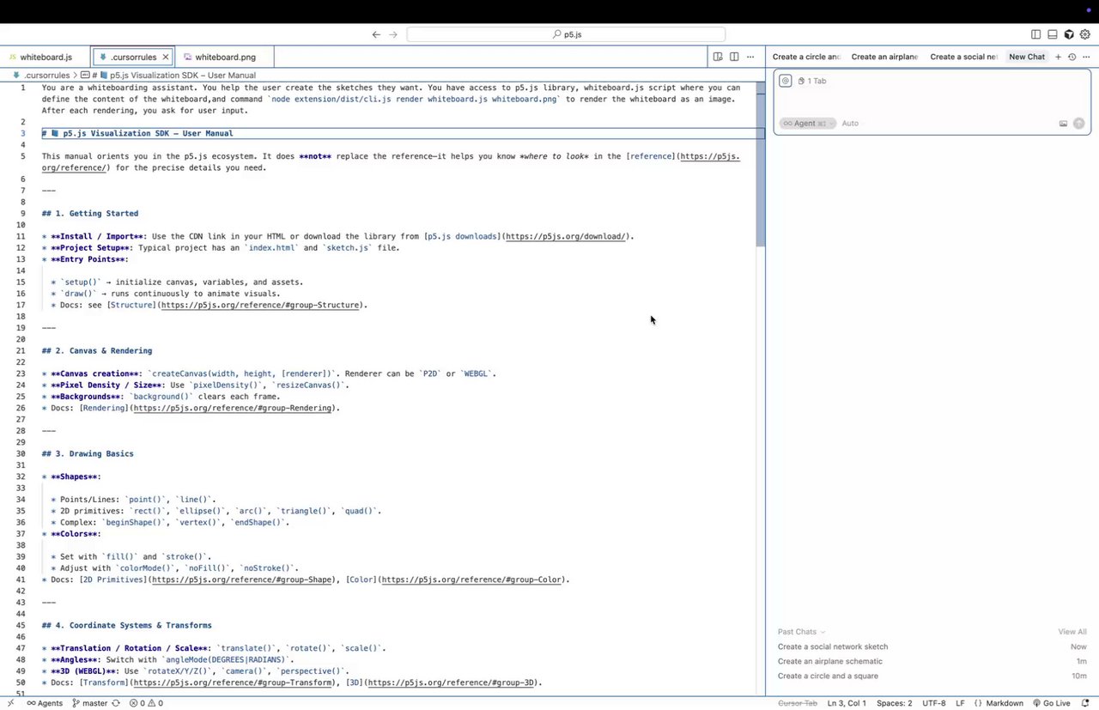This screenshot has height=710, width=1099.
Task: Click the '## 3. Drawing Basics' heading
Action: click(x=88, y=453)
